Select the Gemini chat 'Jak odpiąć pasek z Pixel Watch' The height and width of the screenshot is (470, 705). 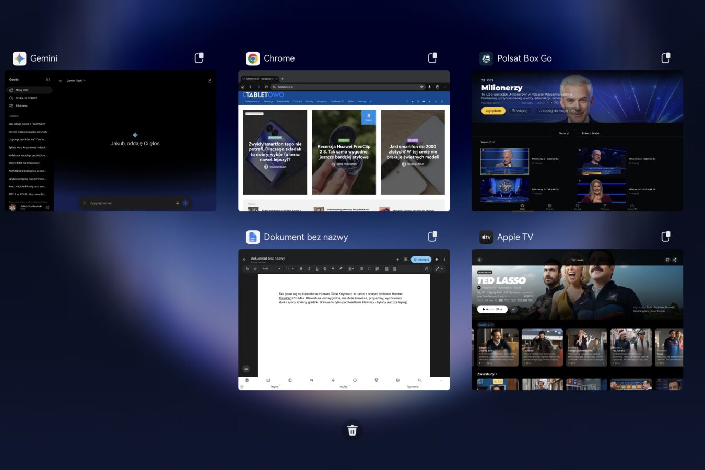click(x=27, y=124)
